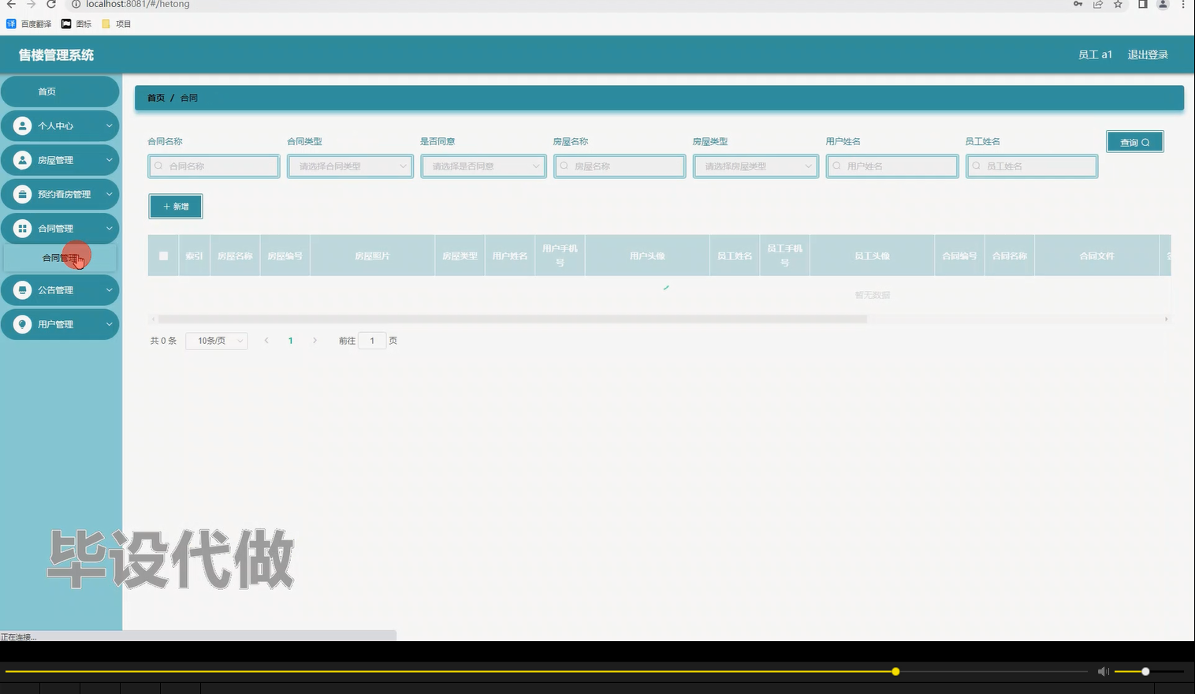Screen dimensions: 1195x694
Task: Open the 请选择合同类型 dropdown
Action: 350,166
